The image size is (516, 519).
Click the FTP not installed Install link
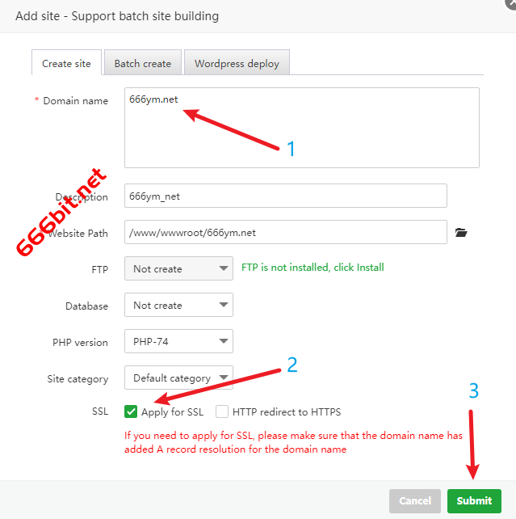tap(313, 268)
